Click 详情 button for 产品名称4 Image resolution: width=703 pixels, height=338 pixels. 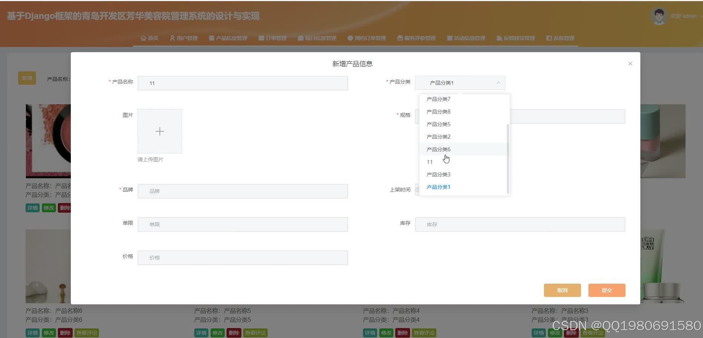click(370, 333)
